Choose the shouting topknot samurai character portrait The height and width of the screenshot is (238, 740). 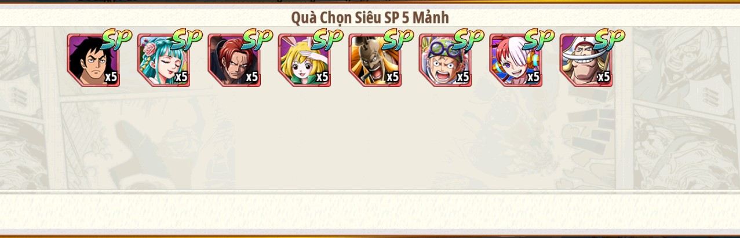tap(375, 60)
